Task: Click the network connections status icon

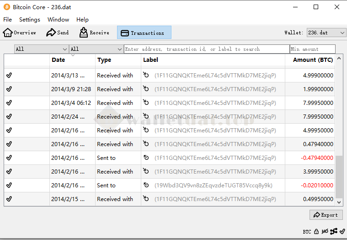Action: pos(334,232)
